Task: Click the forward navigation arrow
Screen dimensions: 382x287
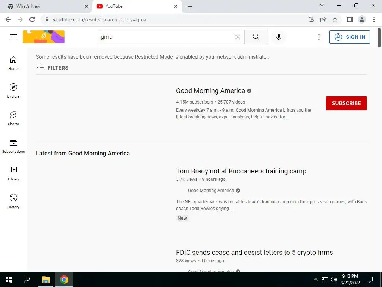Action: [20, 19]
